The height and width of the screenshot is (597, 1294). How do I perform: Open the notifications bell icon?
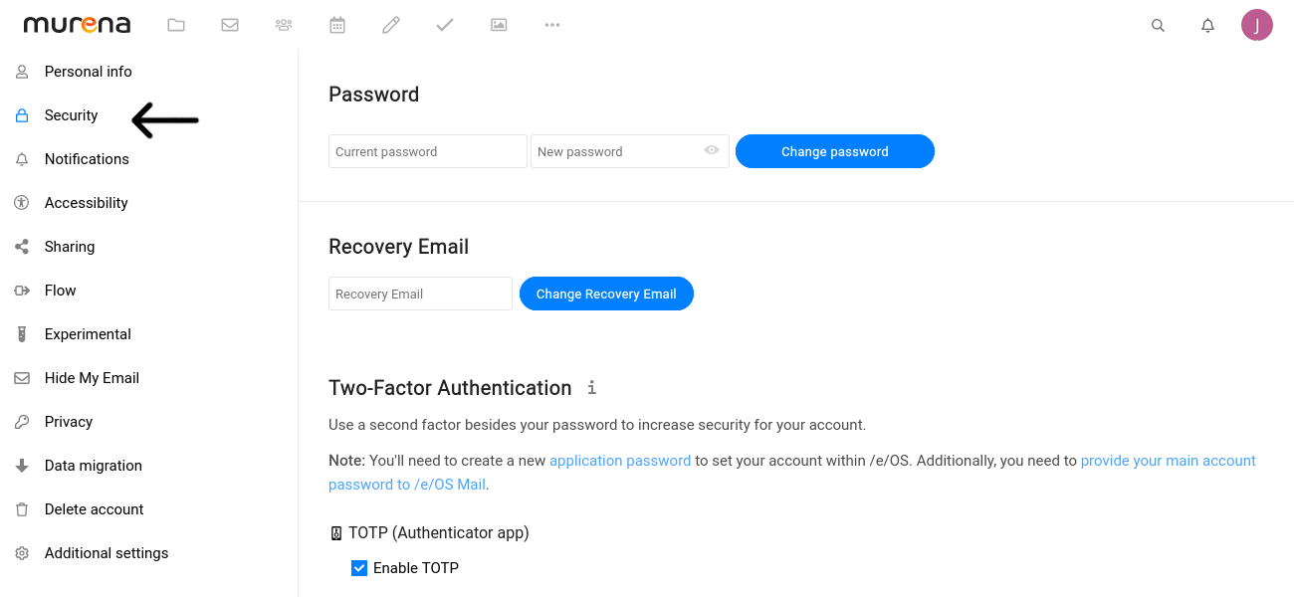[1207, 25]
